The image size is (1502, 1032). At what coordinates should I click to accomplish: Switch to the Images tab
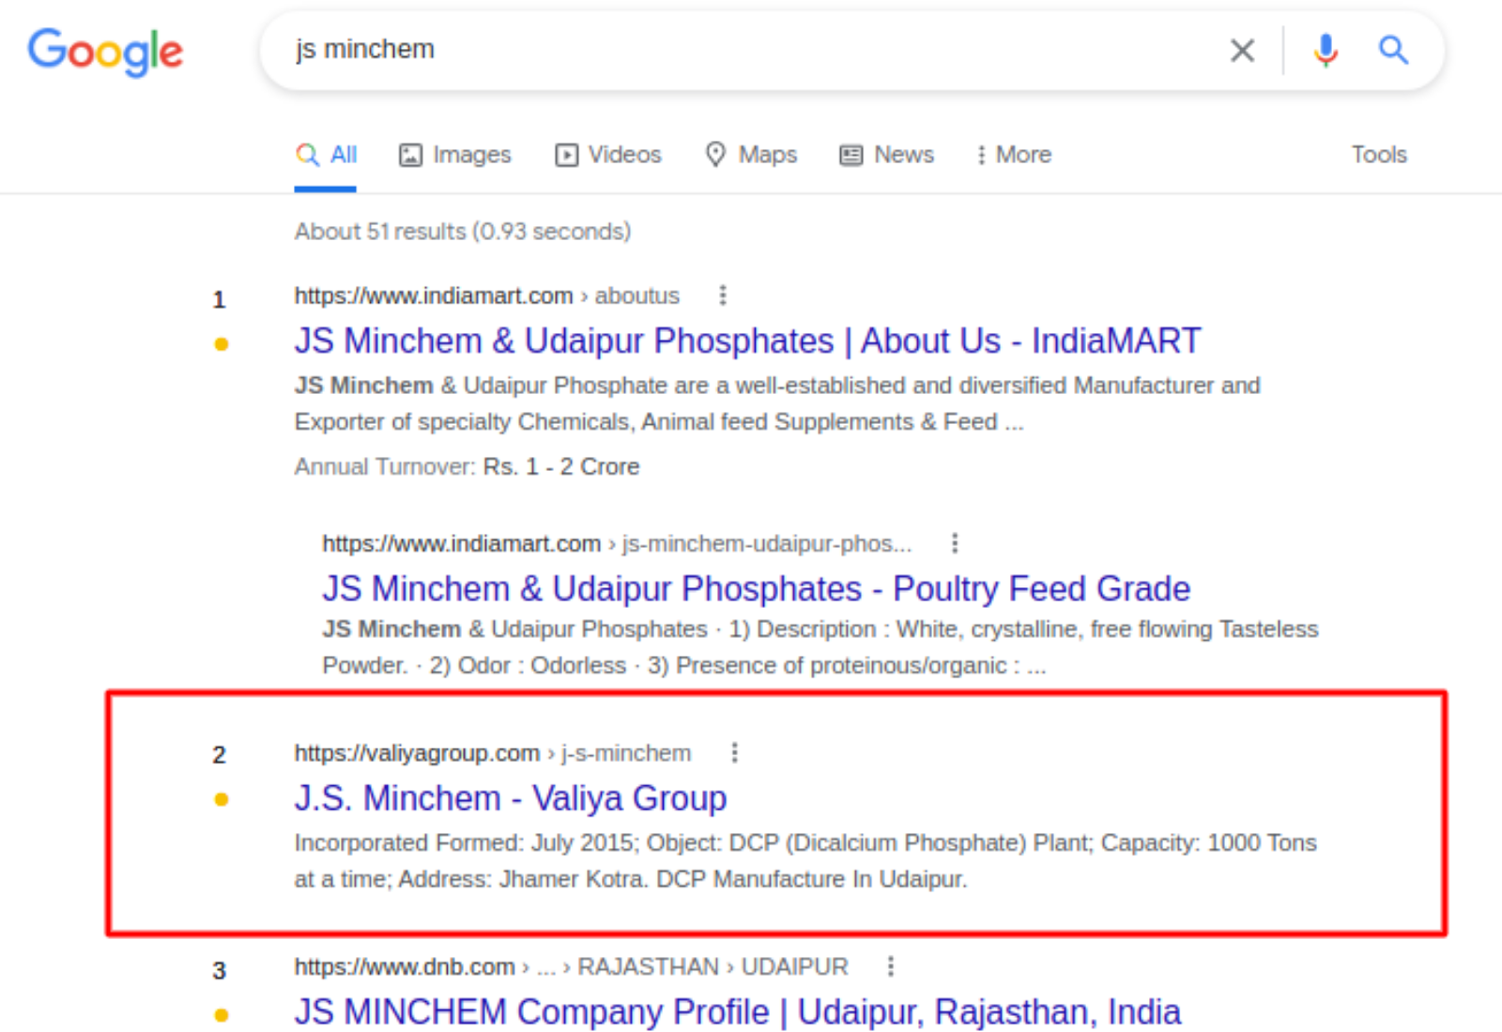click(x=471, y=154)
